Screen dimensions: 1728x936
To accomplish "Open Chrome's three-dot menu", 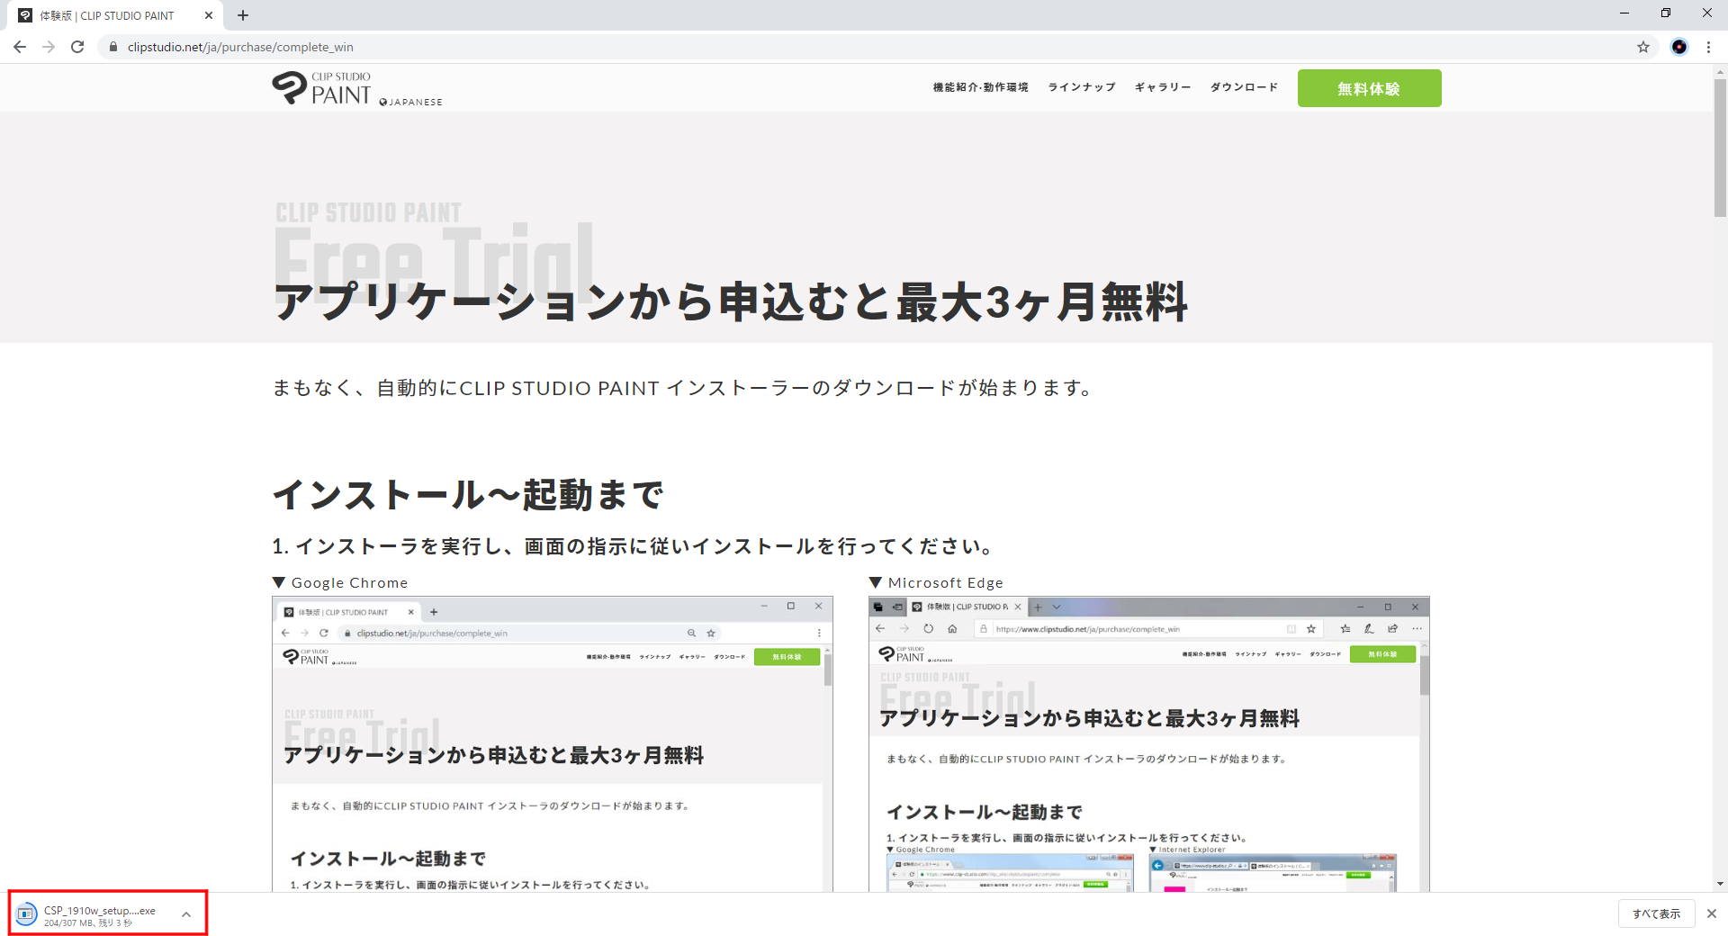I will 1708,47.
